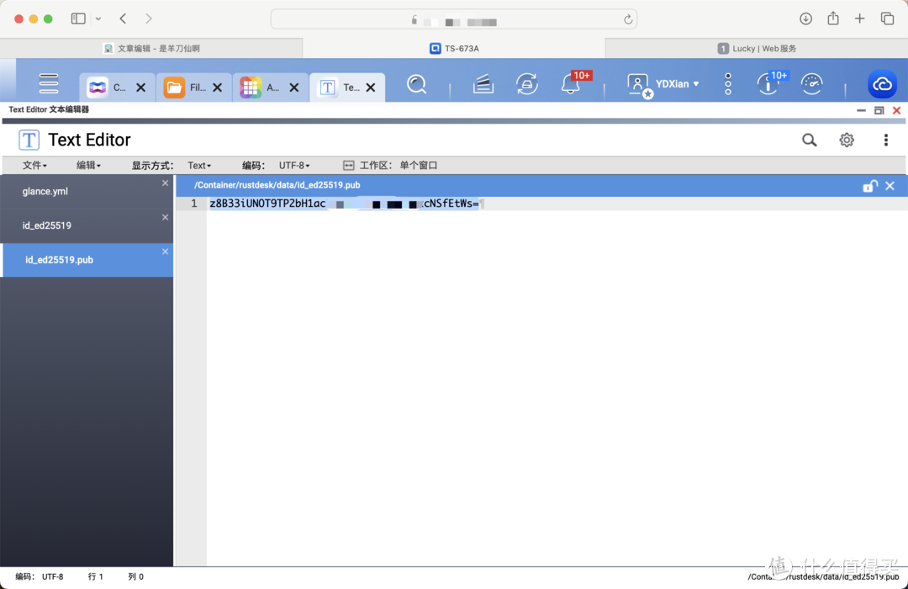Click the 列 0 status bar entry
The width and height of the screenshot is (908, 589).
pos(135,576)
